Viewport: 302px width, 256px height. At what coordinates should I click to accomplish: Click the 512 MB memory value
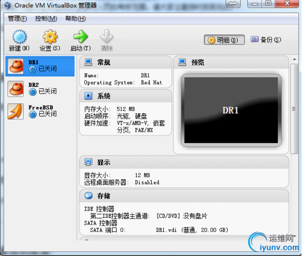click(126, 109)
